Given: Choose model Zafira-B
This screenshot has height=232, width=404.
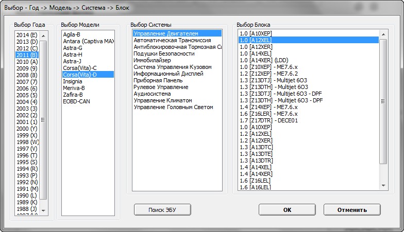Looking at the screenshot, I should click(x=88, y=95).
